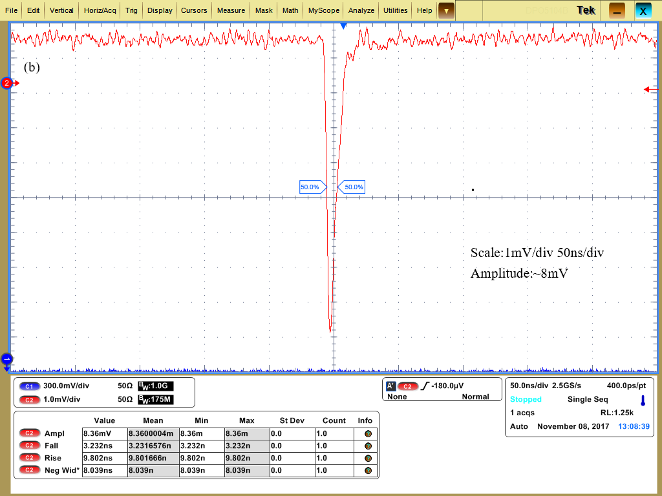Click the 400.0ps/pt resolution readout
Viewport: 662px width, 496px height.
(626, 386)
